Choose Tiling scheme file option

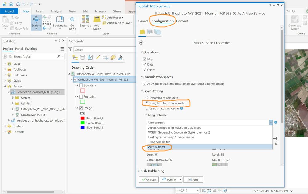(210, 142)
